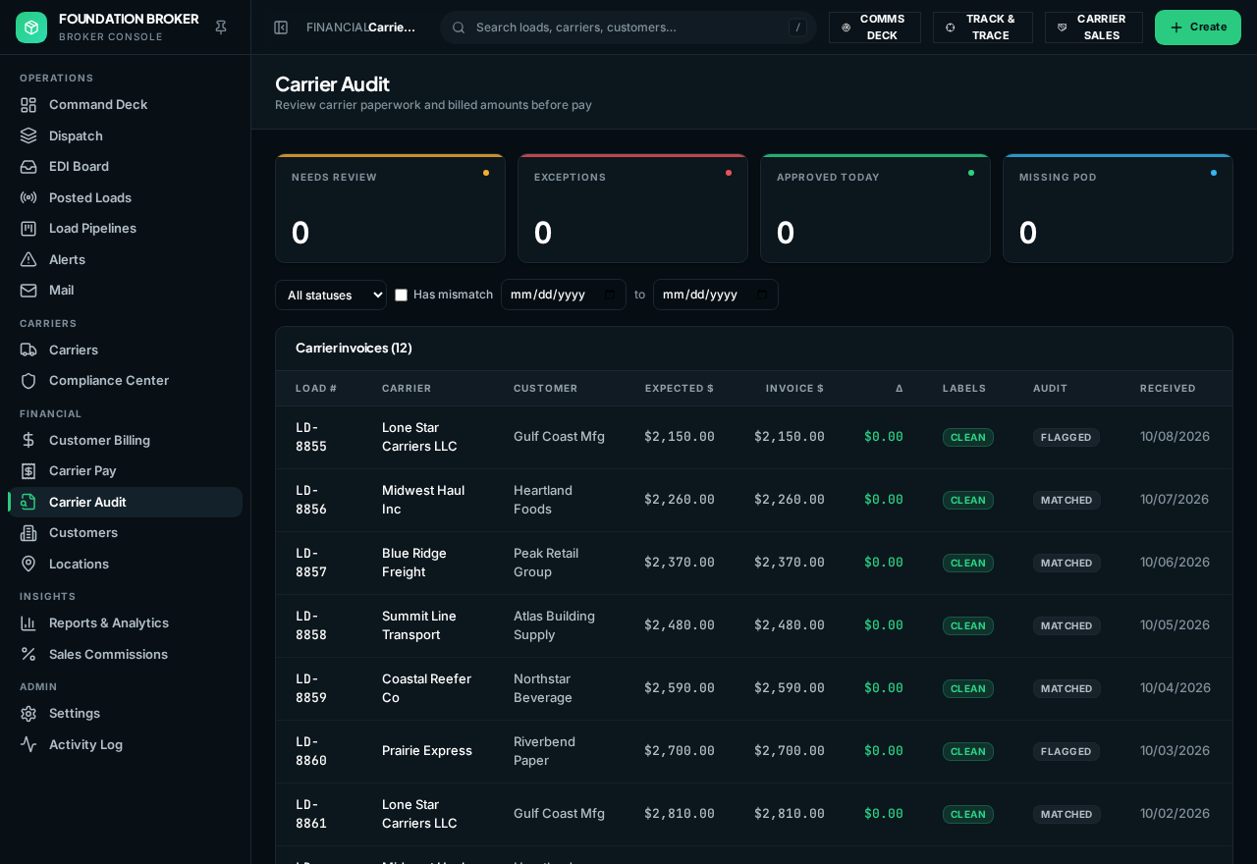This screenshot has height=864, width=1257.
Task: Click expected amount $2,590.00
Action: point(680,688)
